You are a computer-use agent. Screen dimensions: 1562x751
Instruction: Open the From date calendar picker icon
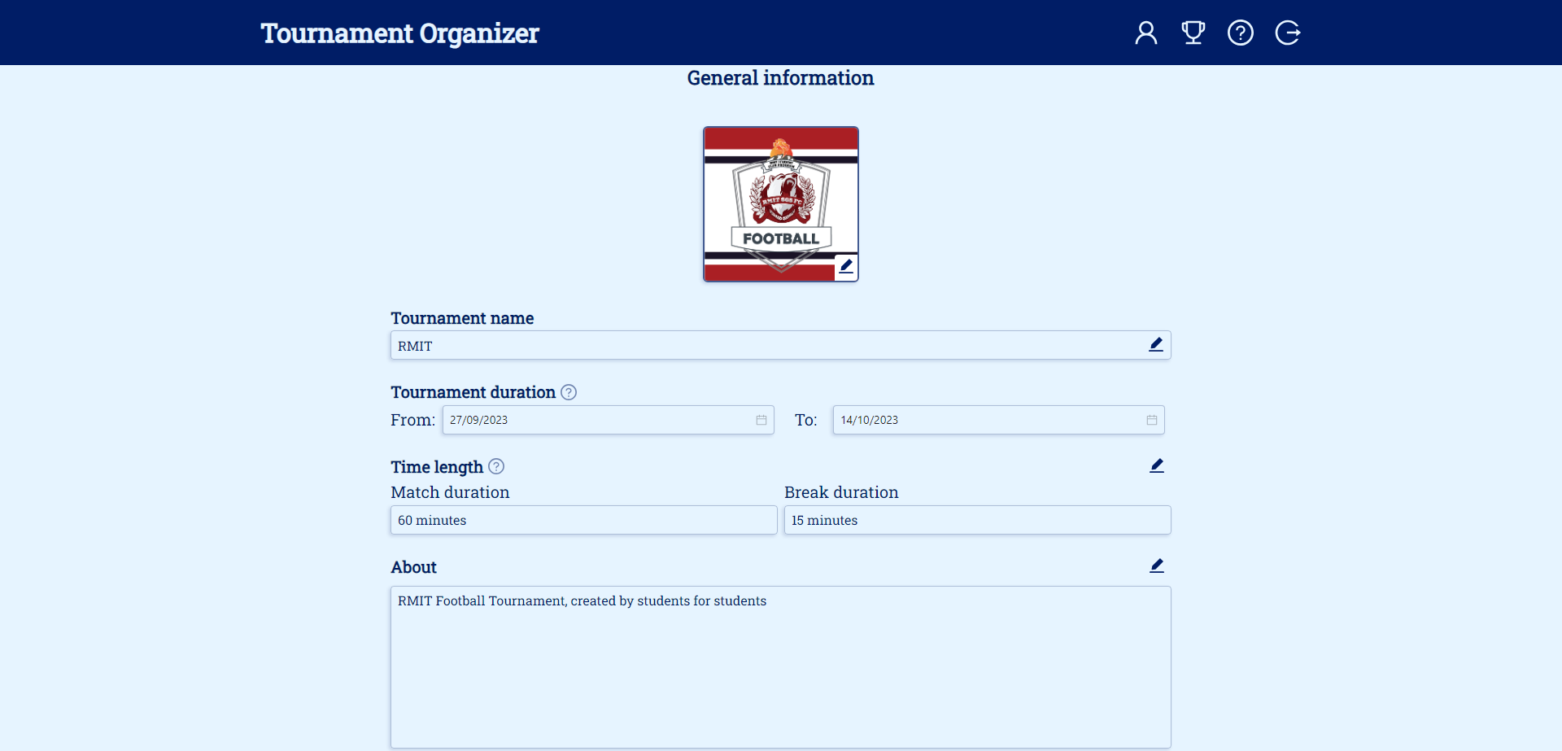[761, 420]
